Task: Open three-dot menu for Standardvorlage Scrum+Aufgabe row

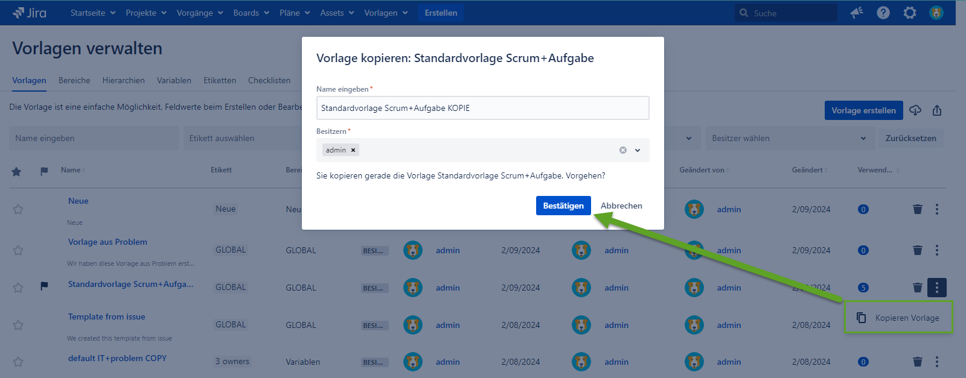Action: pos(937,288)
